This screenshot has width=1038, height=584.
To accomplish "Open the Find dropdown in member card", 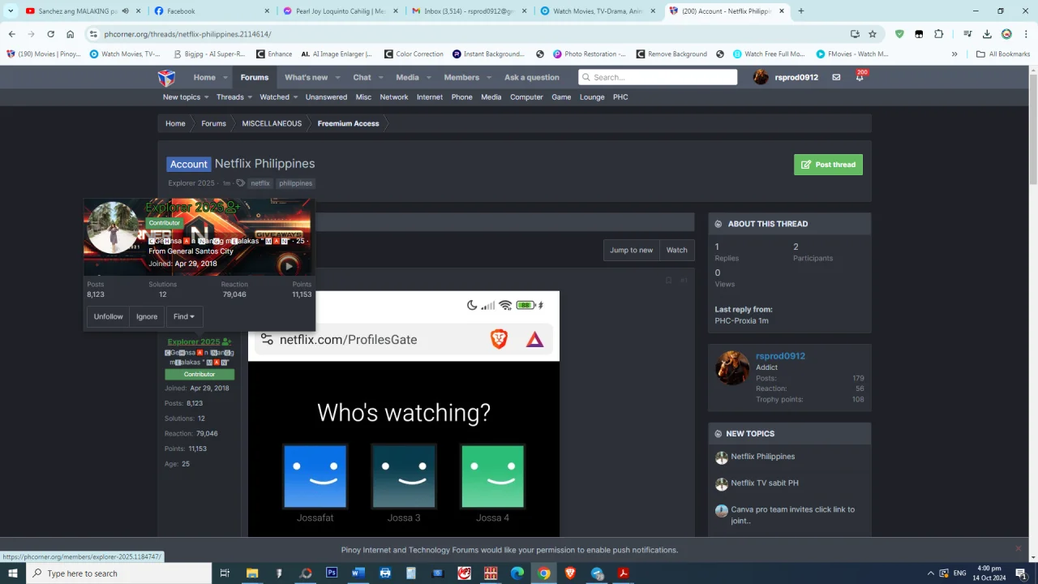I will [184, 316].
